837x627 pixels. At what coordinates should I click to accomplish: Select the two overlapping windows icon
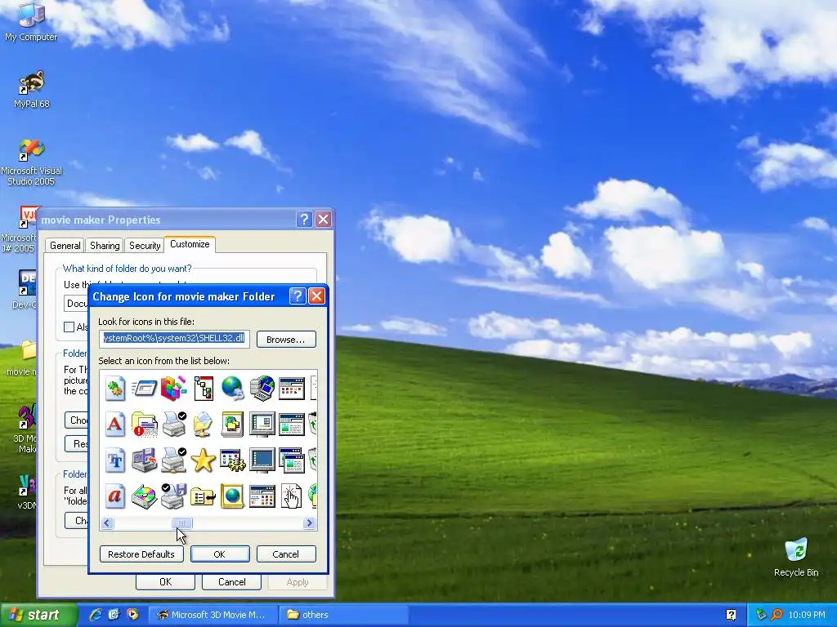point(292,460)
